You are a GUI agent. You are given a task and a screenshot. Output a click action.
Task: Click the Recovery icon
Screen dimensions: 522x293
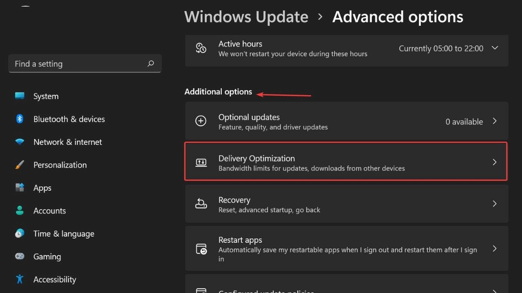pos(201,203)
